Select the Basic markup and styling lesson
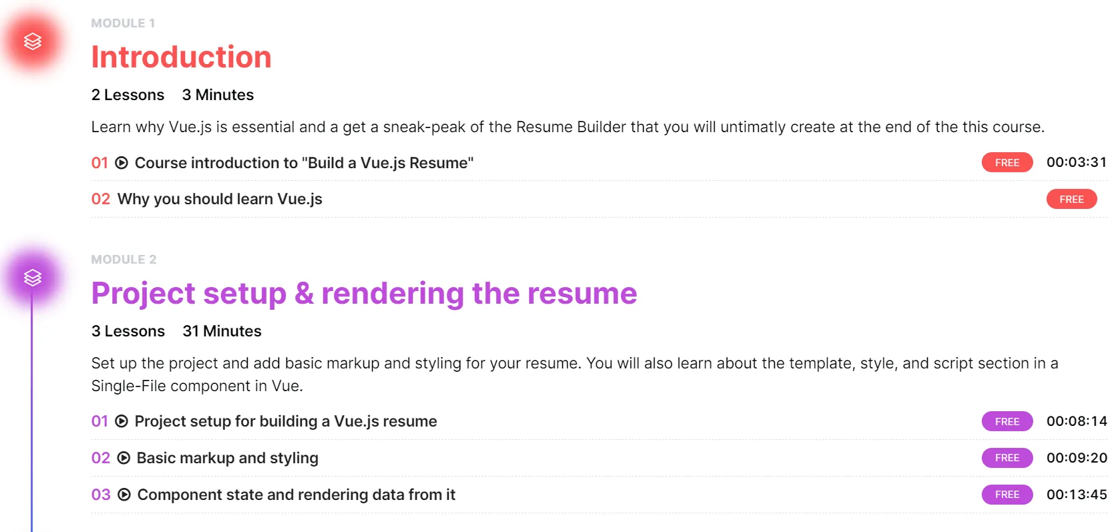Screen dimensions: 1116x532 coord(227,458)
